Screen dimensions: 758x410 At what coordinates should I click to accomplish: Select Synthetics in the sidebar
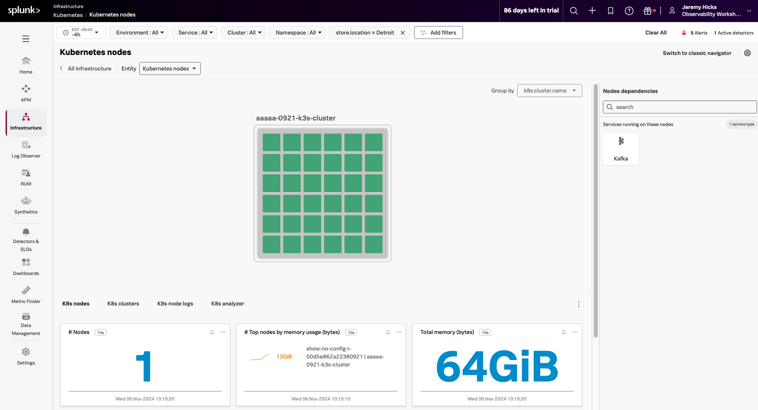tap(26, 204)
